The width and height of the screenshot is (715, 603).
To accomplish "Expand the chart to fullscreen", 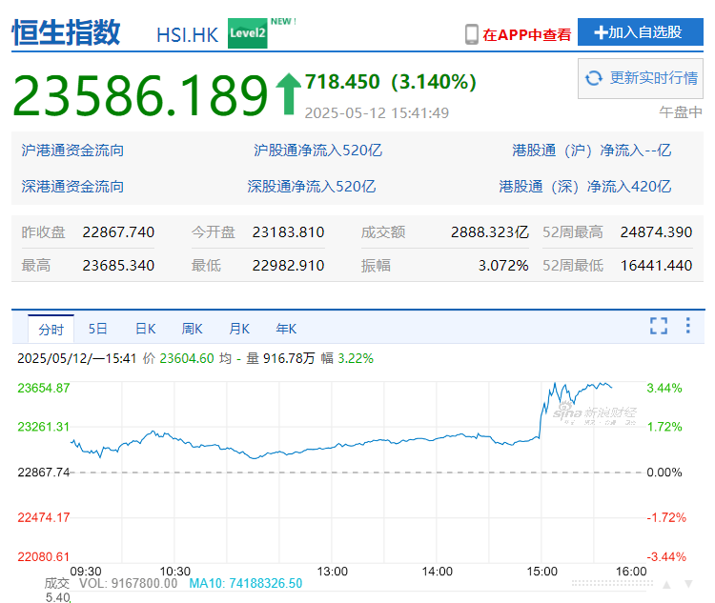I will 659,327.
